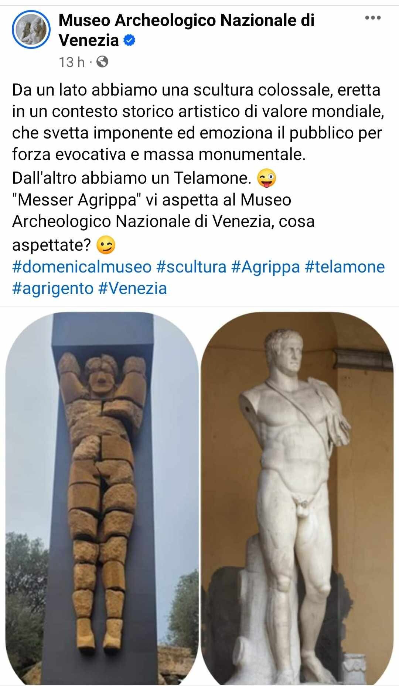Tap the '"Messer Agrippa" vi aspetta' sentence
The width and height of the screenshot is (399, 686).
click(163, 221)
